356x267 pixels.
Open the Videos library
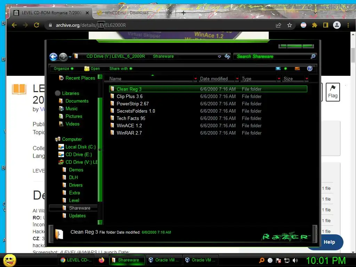69,124
